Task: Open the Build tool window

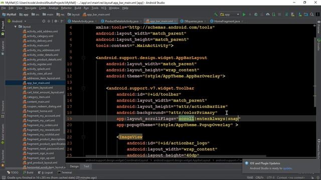Action: coord(28,172)
